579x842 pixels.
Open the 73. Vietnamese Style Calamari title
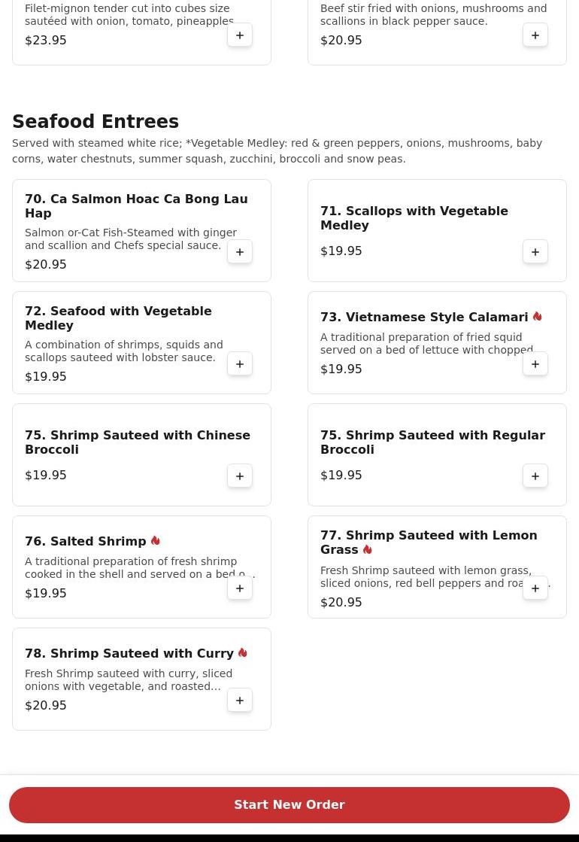[424, 318]
